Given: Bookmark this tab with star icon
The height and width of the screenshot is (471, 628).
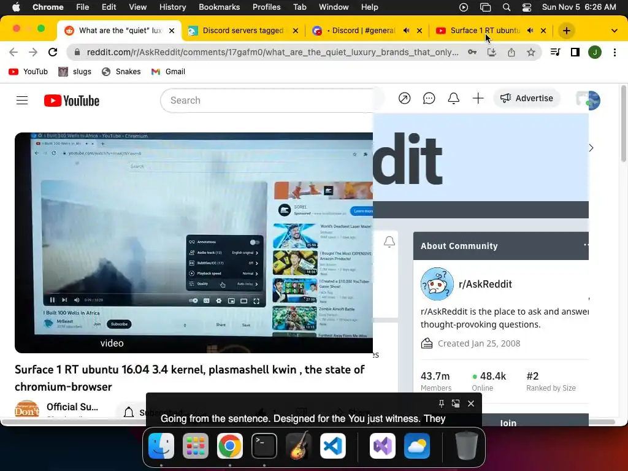Looking at the screenshot, I should click(x=531, y=52).
